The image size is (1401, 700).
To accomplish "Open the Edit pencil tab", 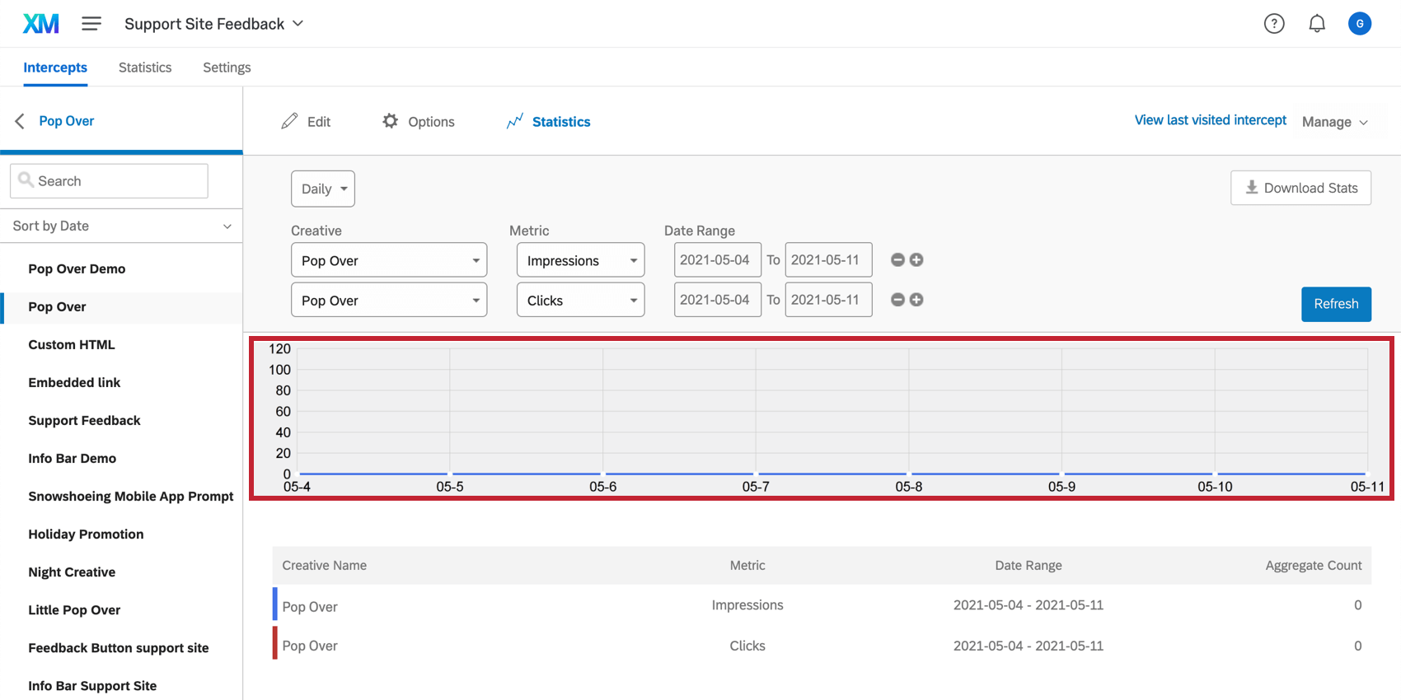I will (x=306, y=122).
